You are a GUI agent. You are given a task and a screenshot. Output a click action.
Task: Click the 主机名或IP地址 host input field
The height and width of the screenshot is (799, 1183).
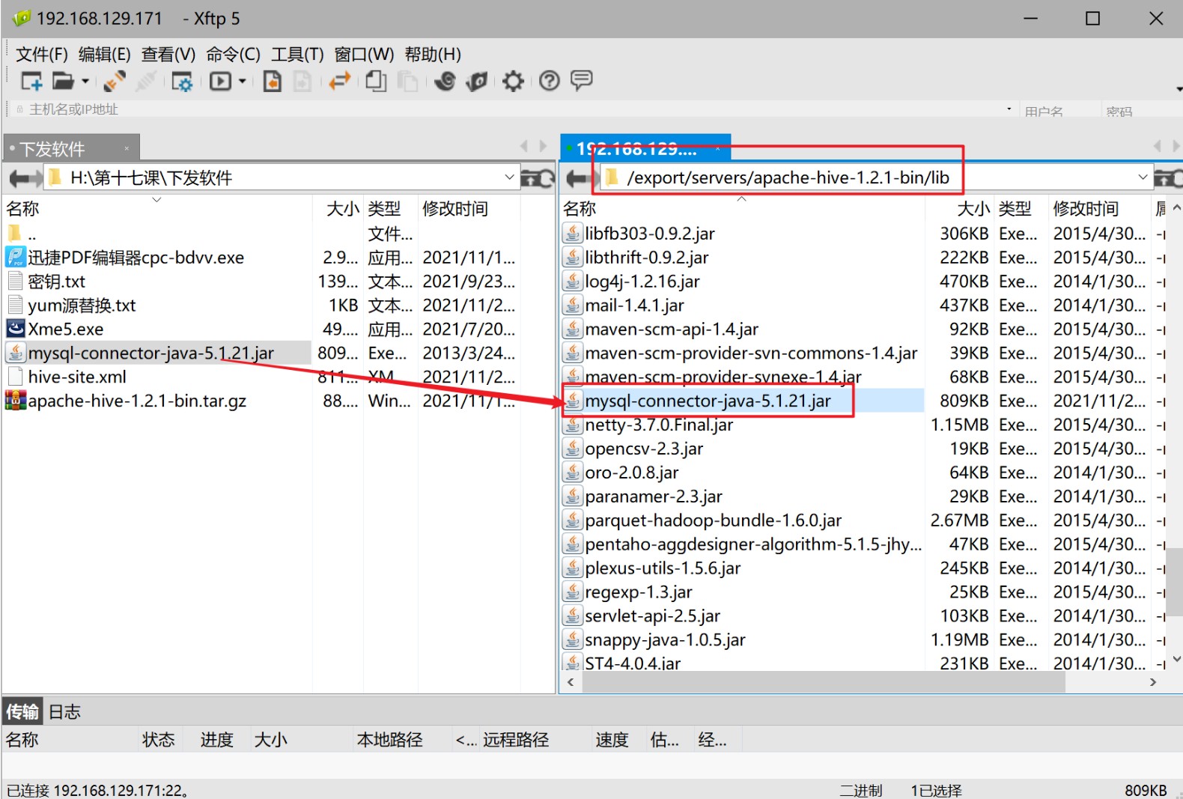[x=514, y=109]
